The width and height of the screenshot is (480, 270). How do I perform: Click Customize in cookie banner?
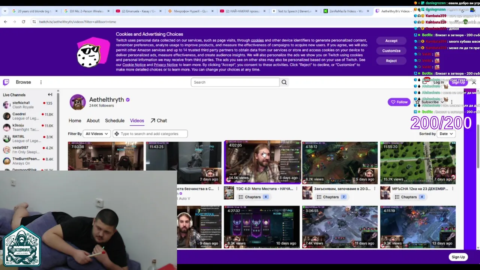point(391,51)
